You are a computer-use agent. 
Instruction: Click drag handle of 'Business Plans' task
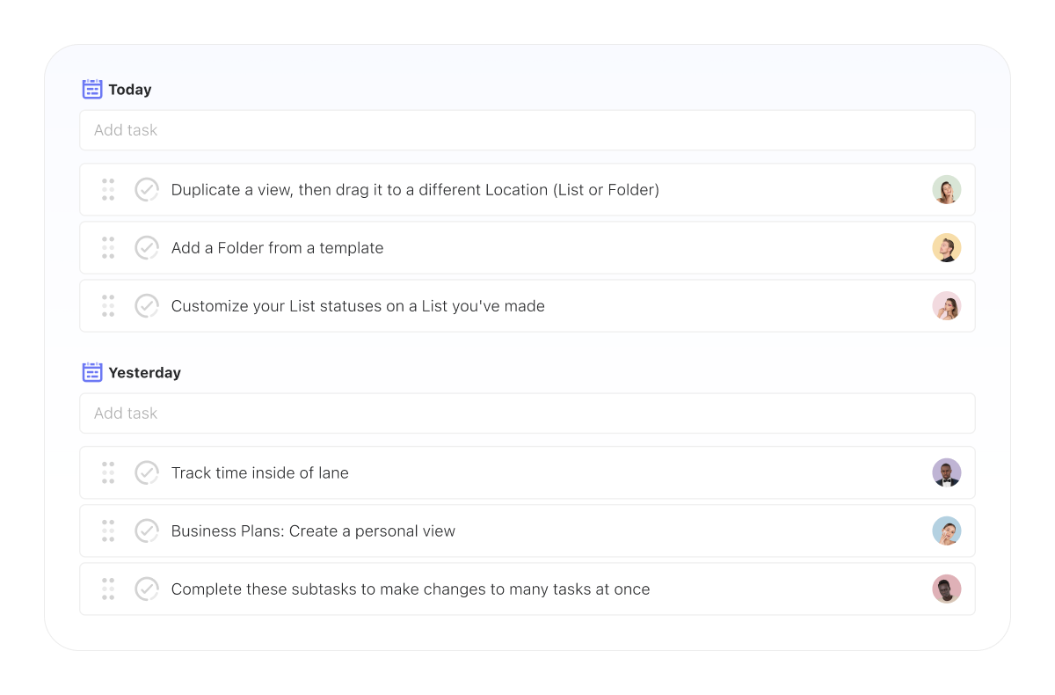(108, 530)
